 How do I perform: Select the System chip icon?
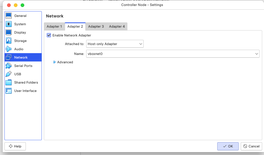(x=9, y=24)
